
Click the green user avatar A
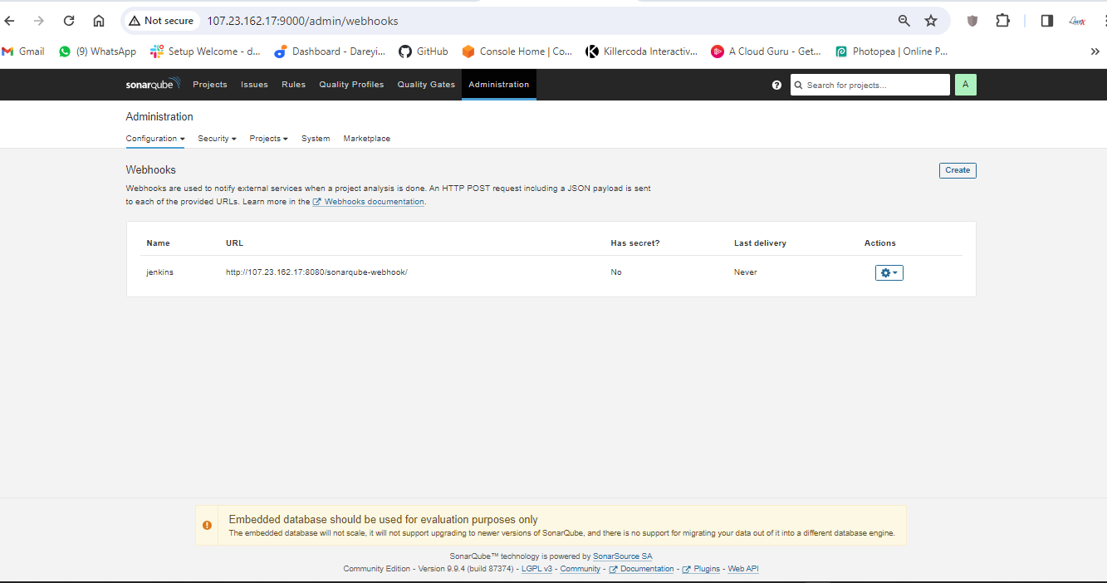pos(965,85)
